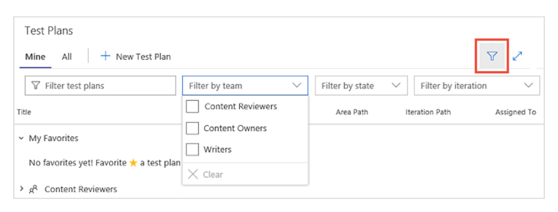This screenshot has height=212, width=558.
Task: Click the X icon beside Clear
Action: click(193, 174)
